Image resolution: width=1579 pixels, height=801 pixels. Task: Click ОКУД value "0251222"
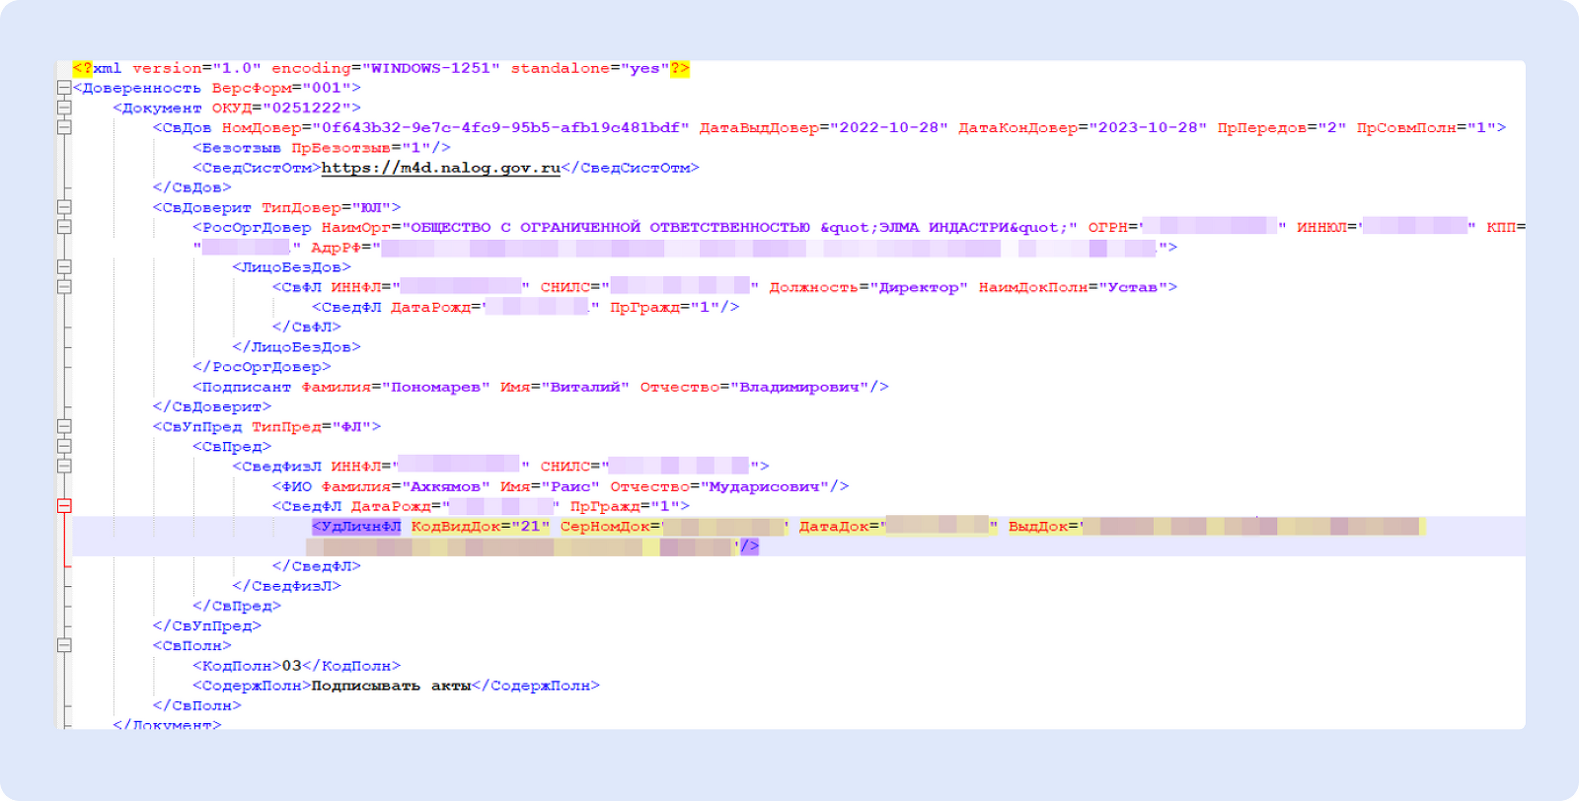tap(307, 108)
